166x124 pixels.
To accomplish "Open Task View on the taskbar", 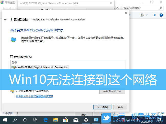I will point(35,120).
